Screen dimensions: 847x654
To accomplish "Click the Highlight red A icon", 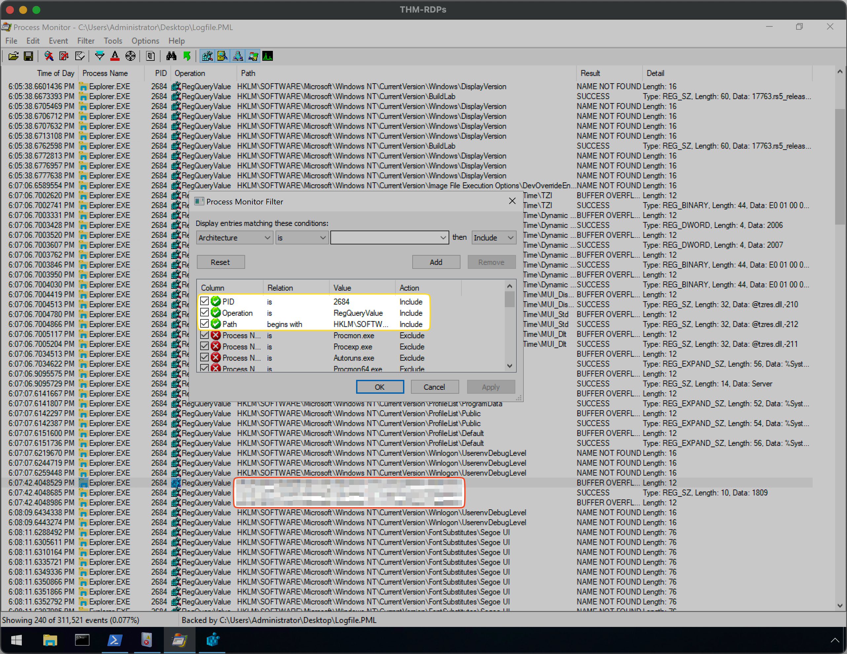I will [115, 56].
